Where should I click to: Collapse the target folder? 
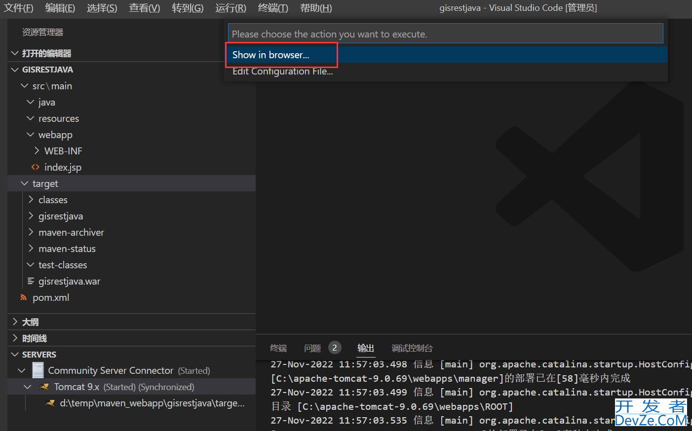click(x=25, y=183)
